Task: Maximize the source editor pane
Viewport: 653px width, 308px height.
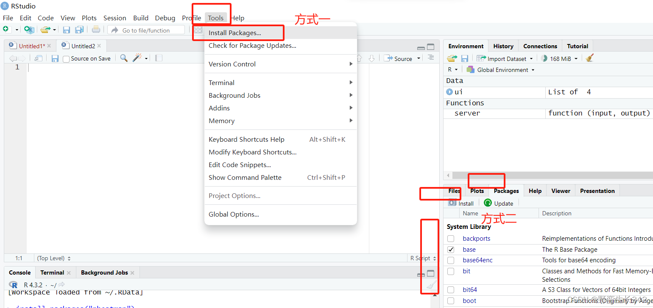Action: pos(431,47)
